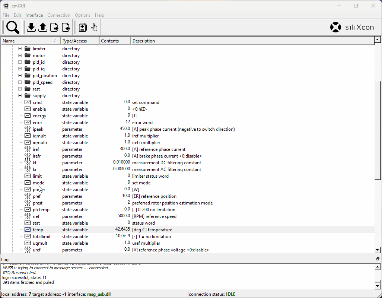
Task: Click the graph icon next to totallimit
Action: coord(28,237)
